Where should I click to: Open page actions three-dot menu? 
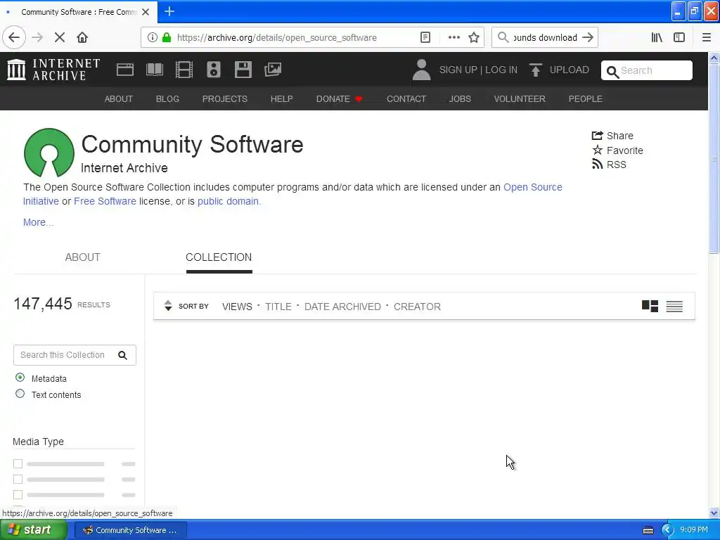point(454,38)
